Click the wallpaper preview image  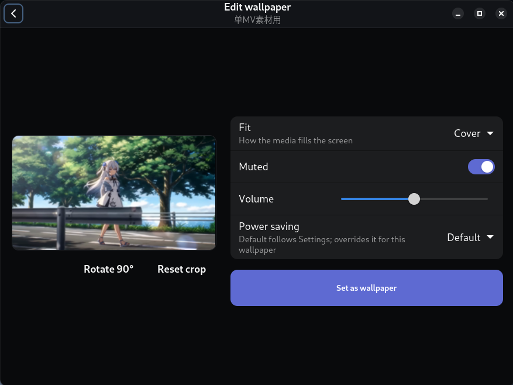pos(114,193)
